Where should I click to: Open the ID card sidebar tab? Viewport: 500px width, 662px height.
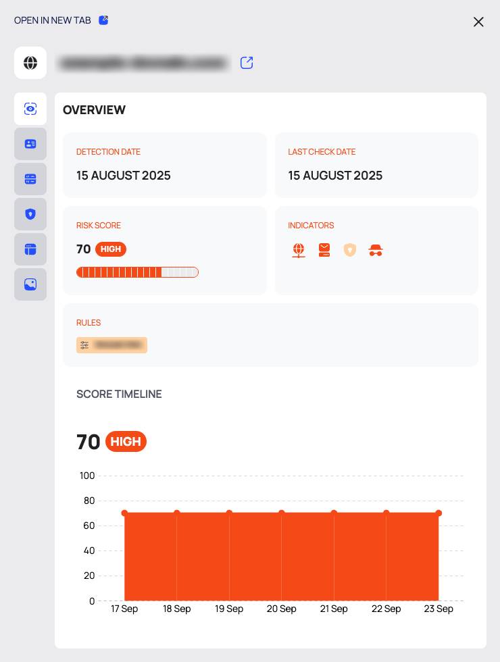30,144
